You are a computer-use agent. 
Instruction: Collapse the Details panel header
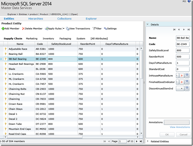[x=148, y=24]
